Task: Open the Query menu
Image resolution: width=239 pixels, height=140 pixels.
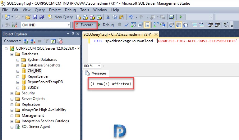Action: (40, 10)
